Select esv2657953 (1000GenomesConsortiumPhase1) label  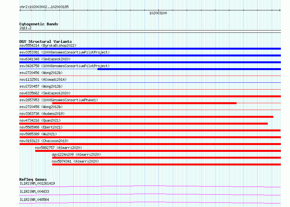(59, 100)
